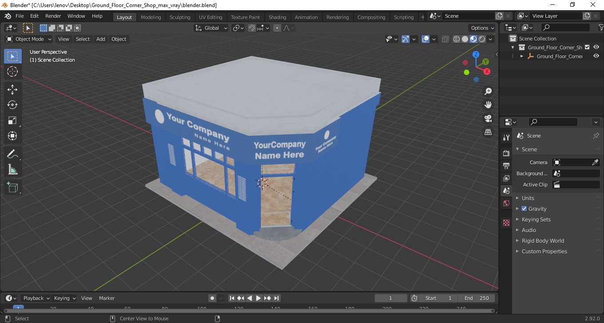
Task: Switch to material preview shading
Action: (473, 39)
